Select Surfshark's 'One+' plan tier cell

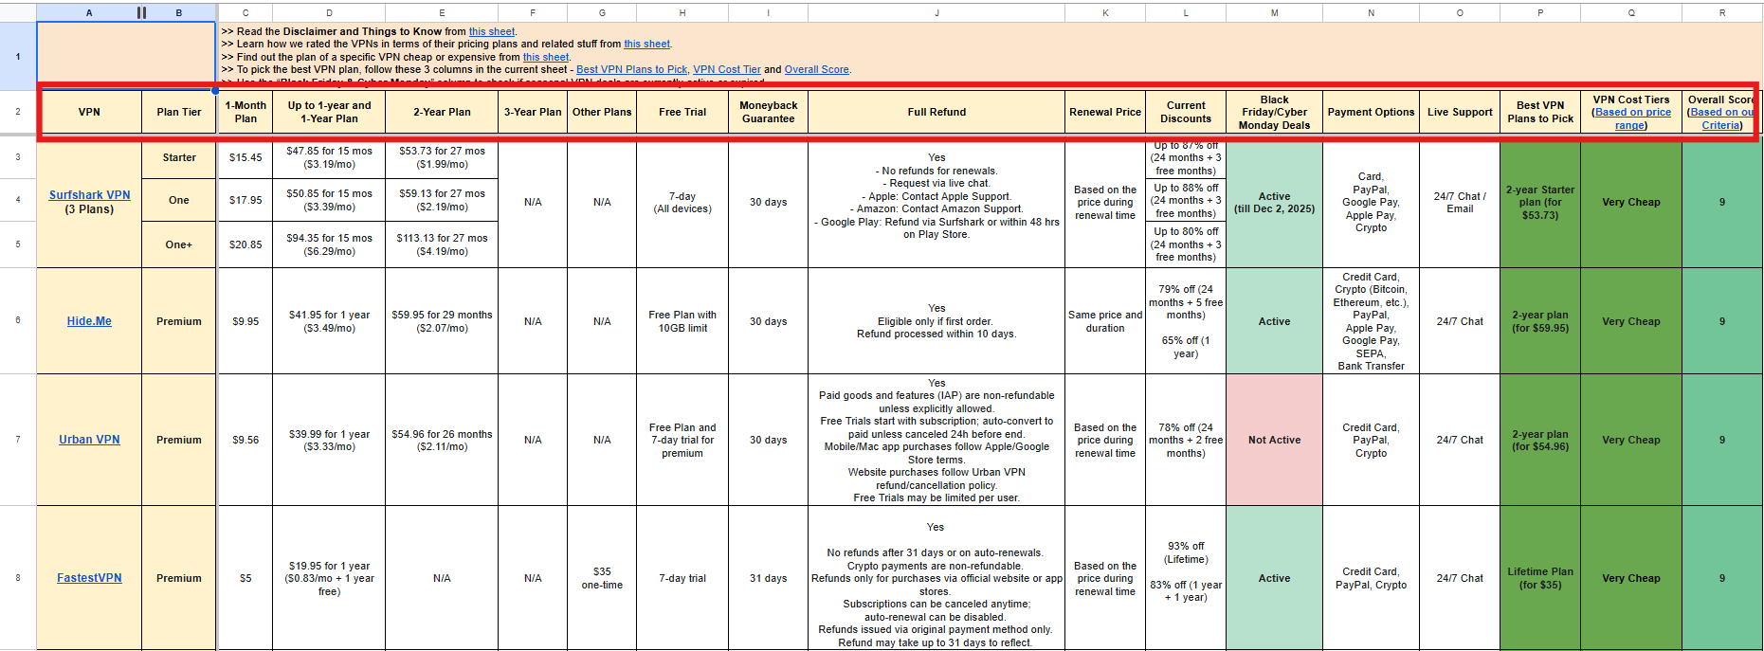[x=179, y=244]
